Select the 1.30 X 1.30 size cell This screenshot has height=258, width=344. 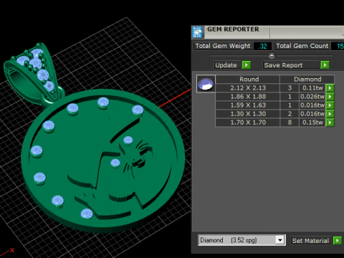coord(248,114)
